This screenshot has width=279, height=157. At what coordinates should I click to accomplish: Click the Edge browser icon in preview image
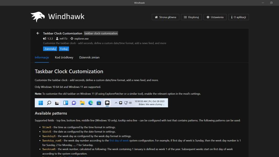point(91,103)
